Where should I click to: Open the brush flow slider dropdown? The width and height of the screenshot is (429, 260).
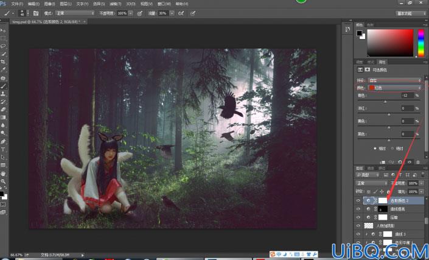click(x=172, y=13)
